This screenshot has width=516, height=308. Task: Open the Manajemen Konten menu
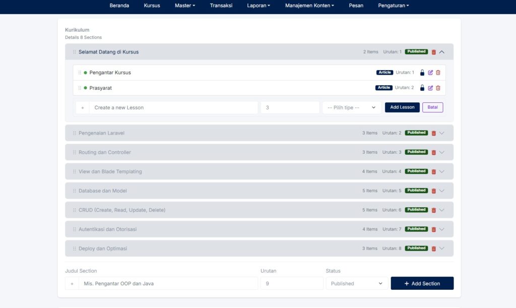point(309,6)
